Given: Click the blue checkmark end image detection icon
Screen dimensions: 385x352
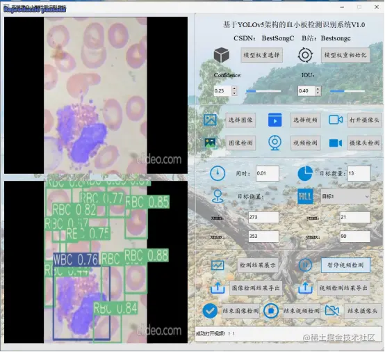Looking at the screenshot, I should point(210,311).
